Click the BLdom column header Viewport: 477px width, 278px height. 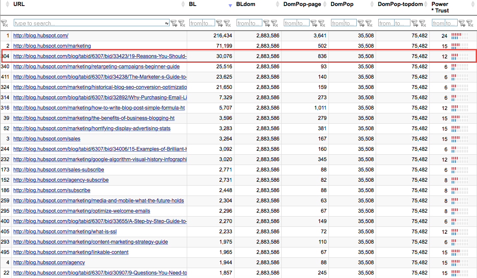pyautogui.click(x=246, y=4)
